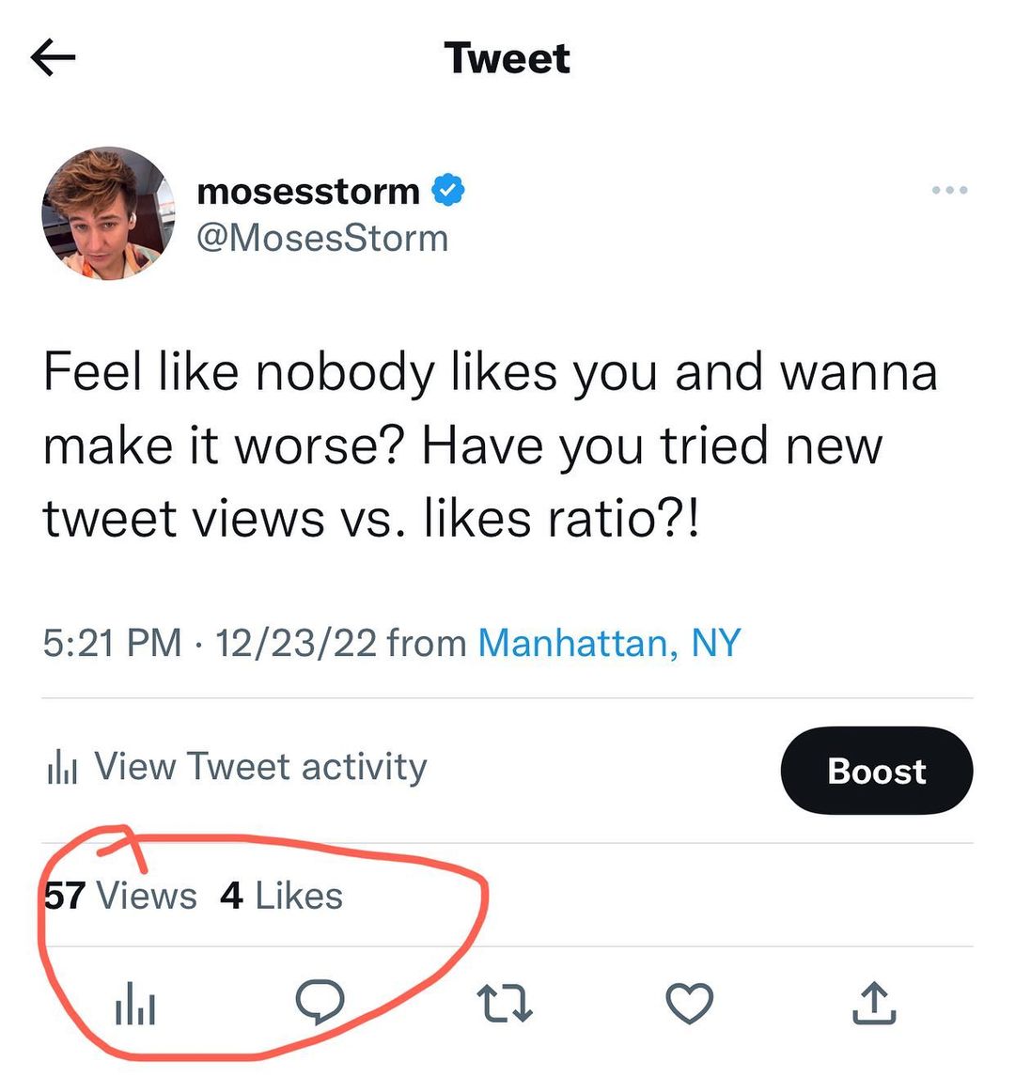Click the analytics icon in the action bar
1015x1077 pixels.
click(x=135, y=1004)
